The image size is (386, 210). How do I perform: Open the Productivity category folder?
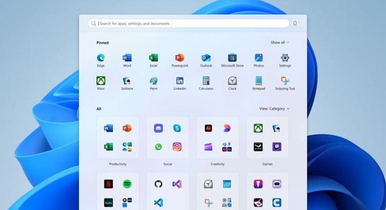pos(117,138)
